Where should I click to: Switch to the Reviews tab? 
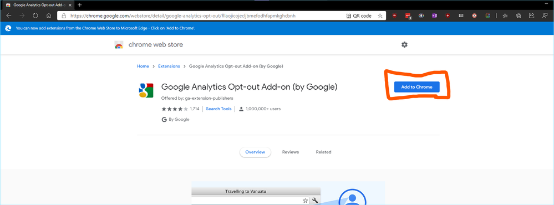pos(291,152)
